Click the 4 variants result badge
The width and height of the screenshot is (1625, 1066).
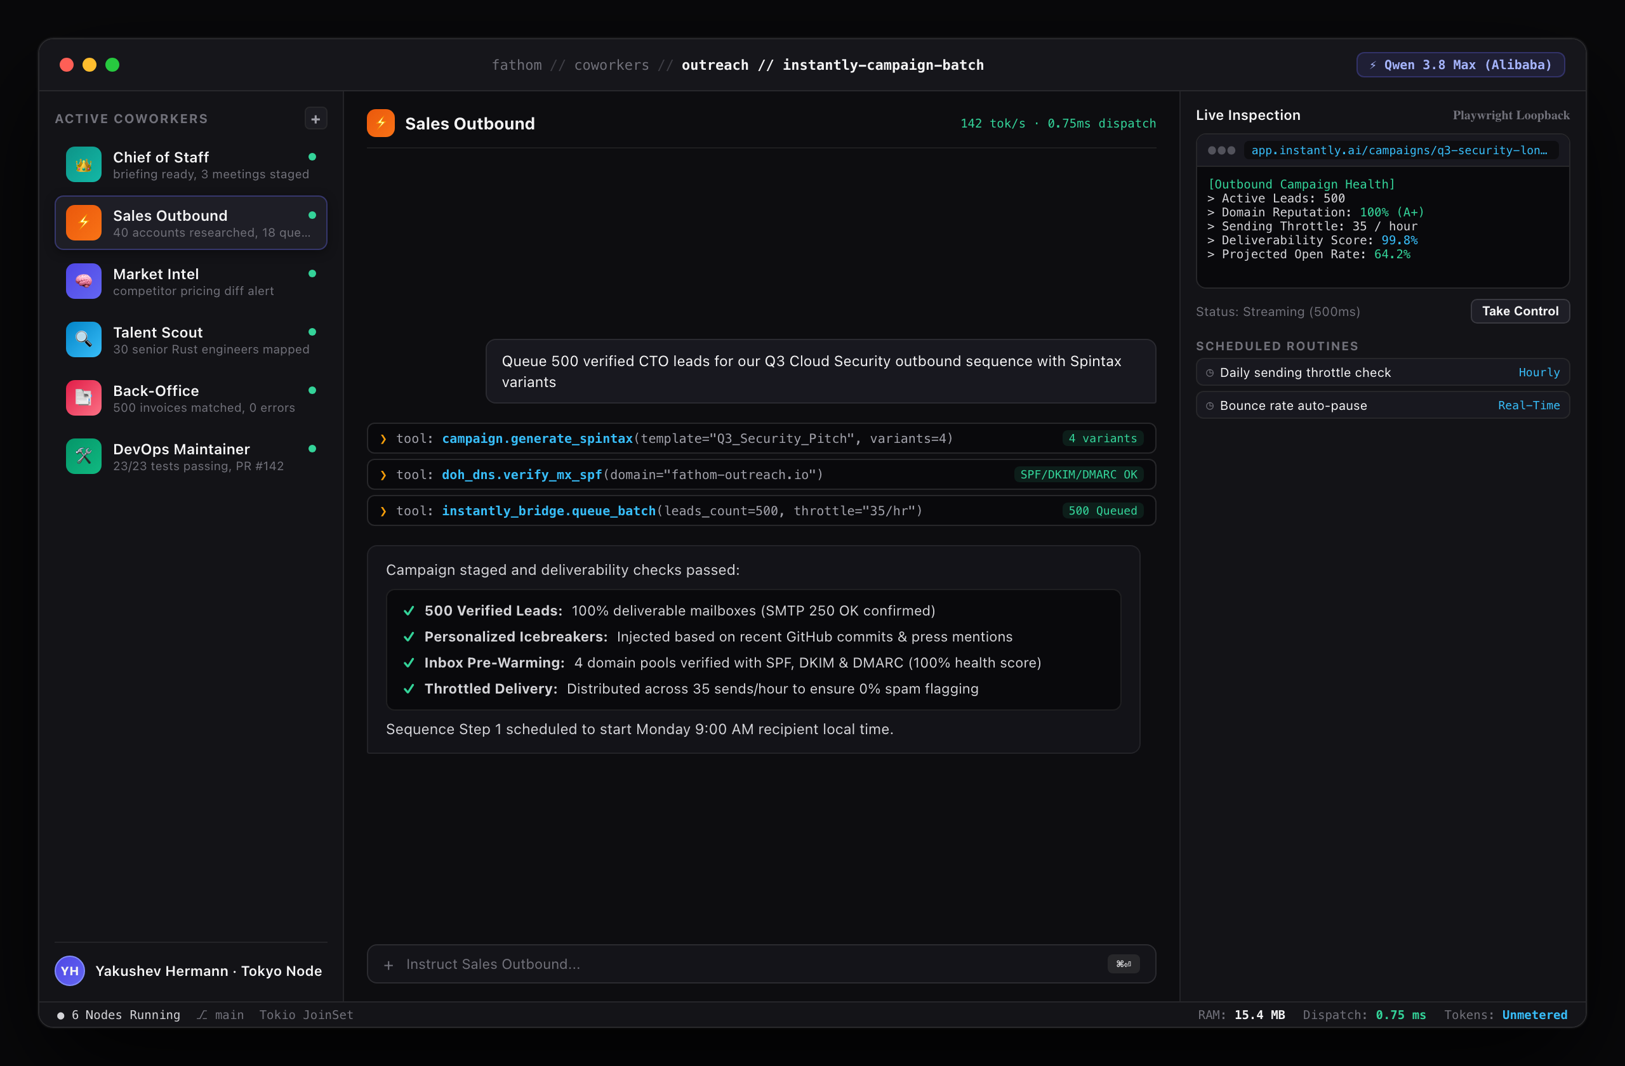tap(1103, 438)
